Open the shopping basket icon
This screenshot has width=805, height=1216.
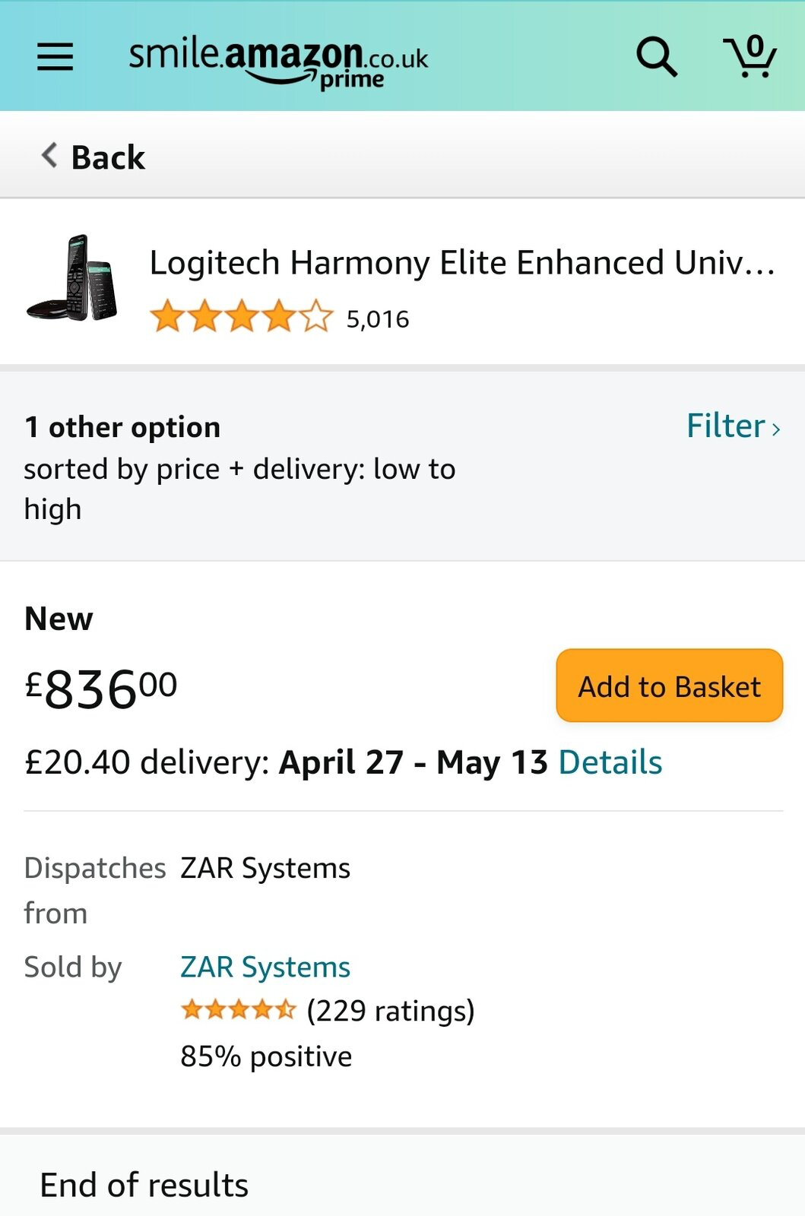coord(750,56)
